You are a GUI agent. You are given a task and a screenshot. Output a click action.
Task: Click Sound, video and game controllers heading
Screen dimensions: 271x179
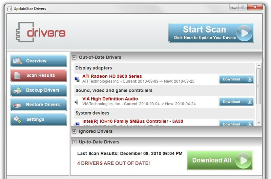click(x=114, y=90)
